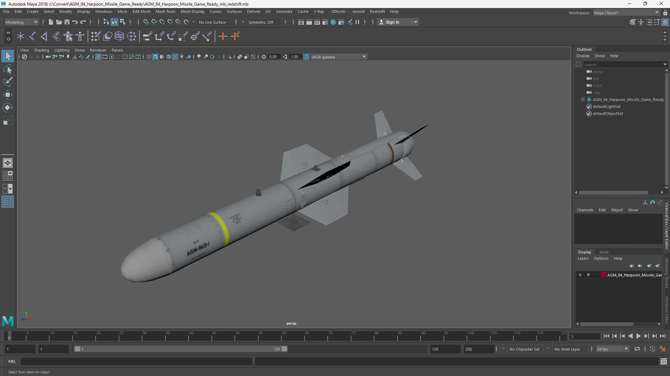This screenshot has width=670, height=376.
Task: Choose the Paint Selection tool
Action: pos(8,82)
